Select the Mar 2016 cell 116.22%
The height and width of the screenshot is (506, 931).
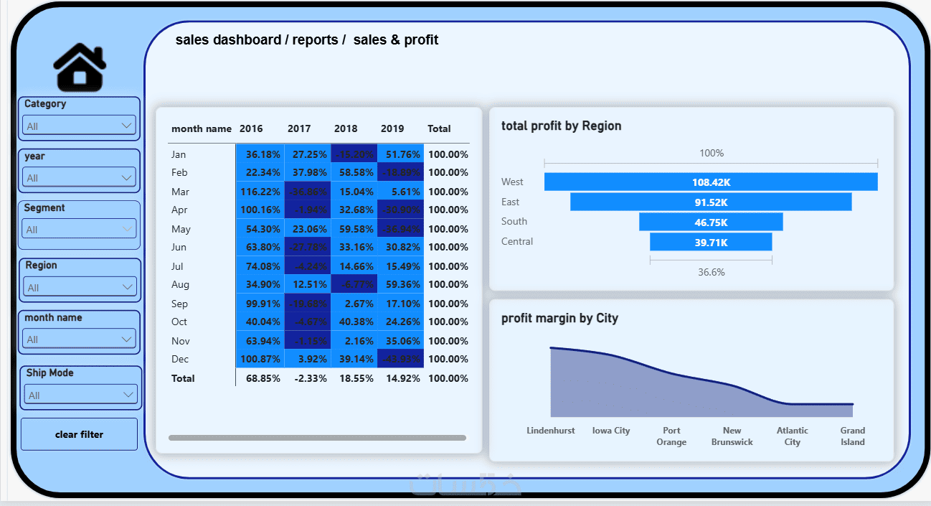[260, 192]
